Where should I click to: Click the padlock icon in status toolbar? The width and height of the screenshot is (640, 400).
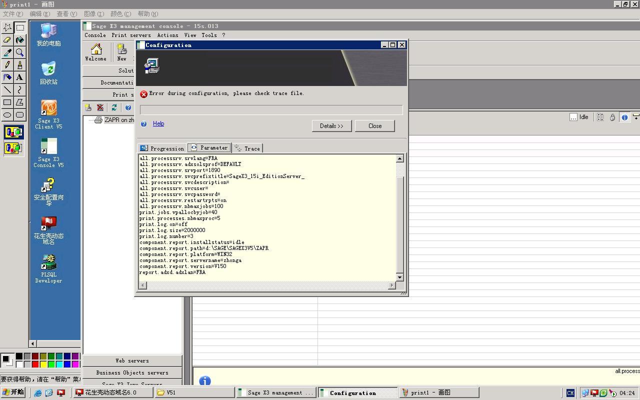coord(612,117)
